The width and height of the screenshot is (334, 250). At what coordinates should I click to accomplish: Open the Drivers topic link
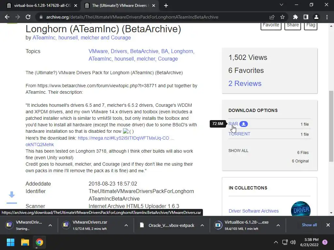point(119,51)
